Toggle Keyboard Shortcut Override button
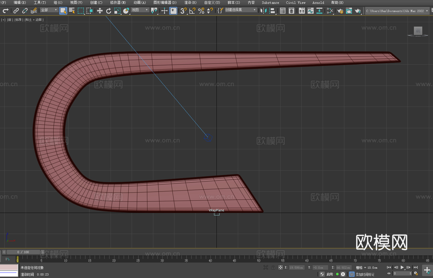433x278 pixels. (173, 11)
